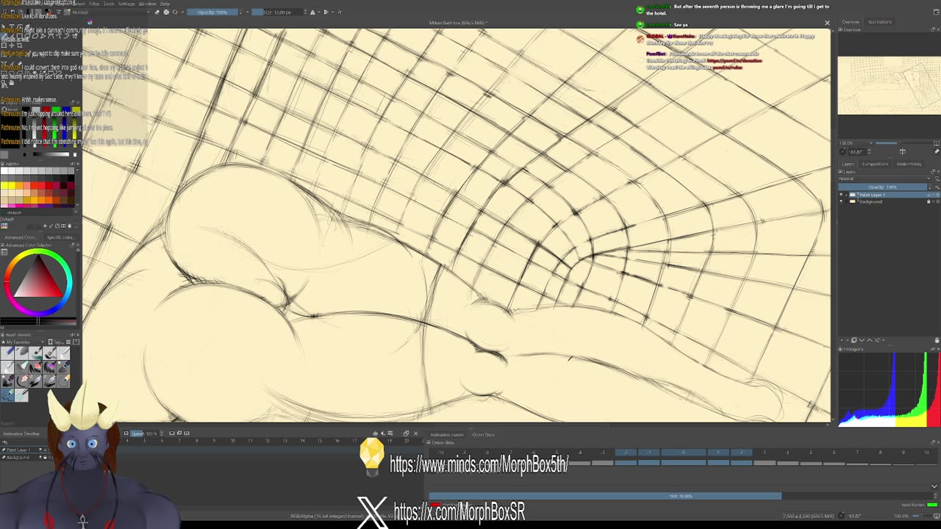Toggle mirror view icon in Overview
The image size is (941, 529).
click(902, 152)
